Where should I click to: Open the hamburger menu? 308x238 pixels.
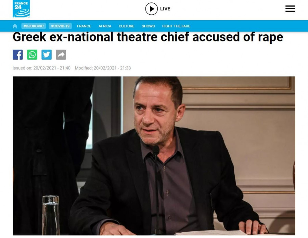coord(290,9)
